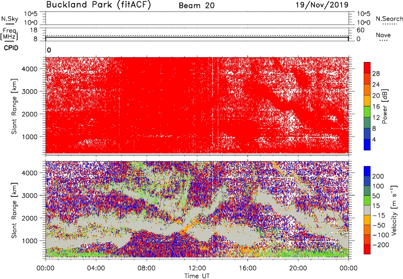Click the "28" tick on the power colorbar
This screenshot has height=279, width=403.
(376, 74)
